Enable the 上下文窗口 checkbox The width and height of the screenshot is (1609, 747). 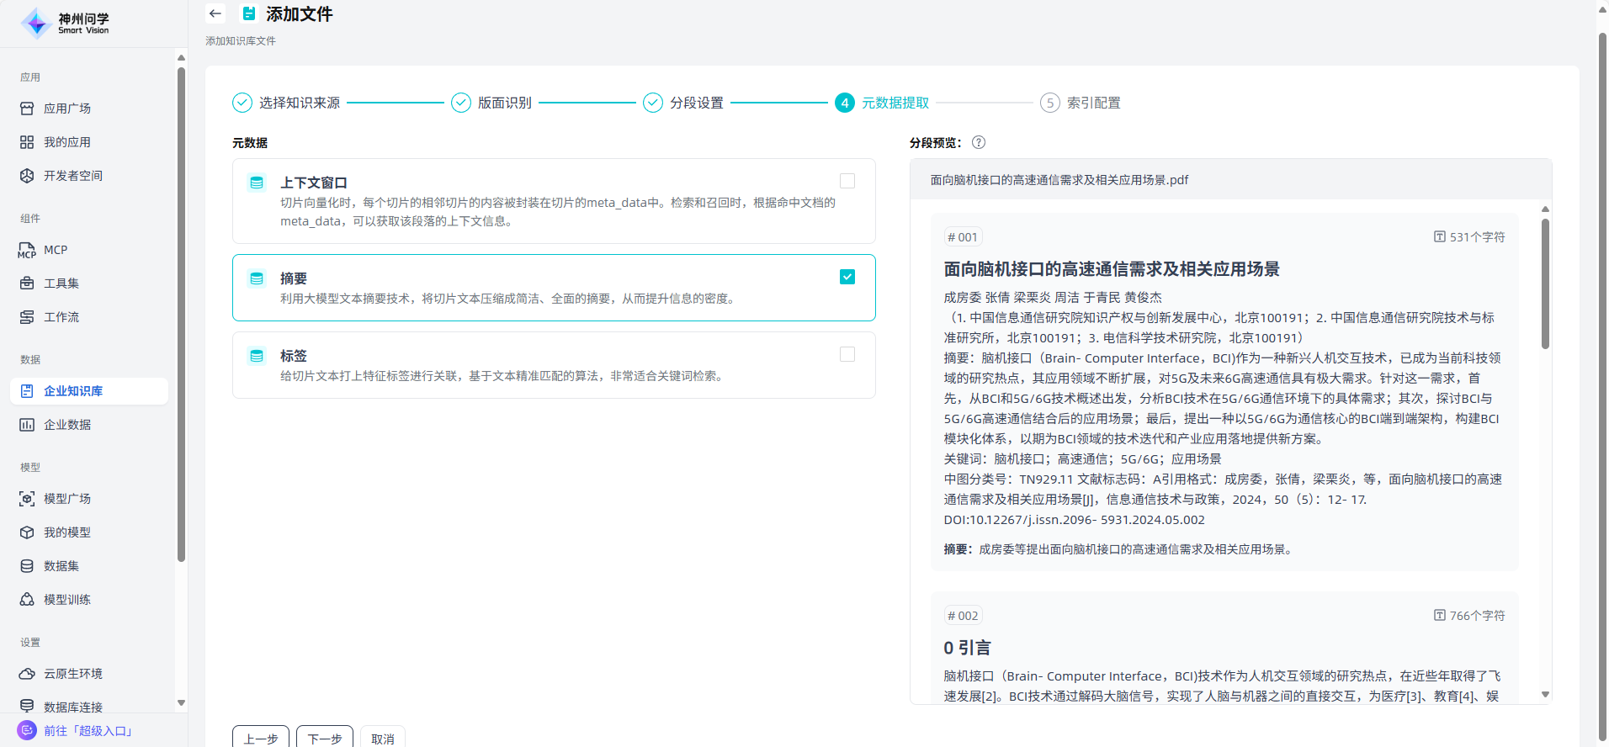click(847, 181)
